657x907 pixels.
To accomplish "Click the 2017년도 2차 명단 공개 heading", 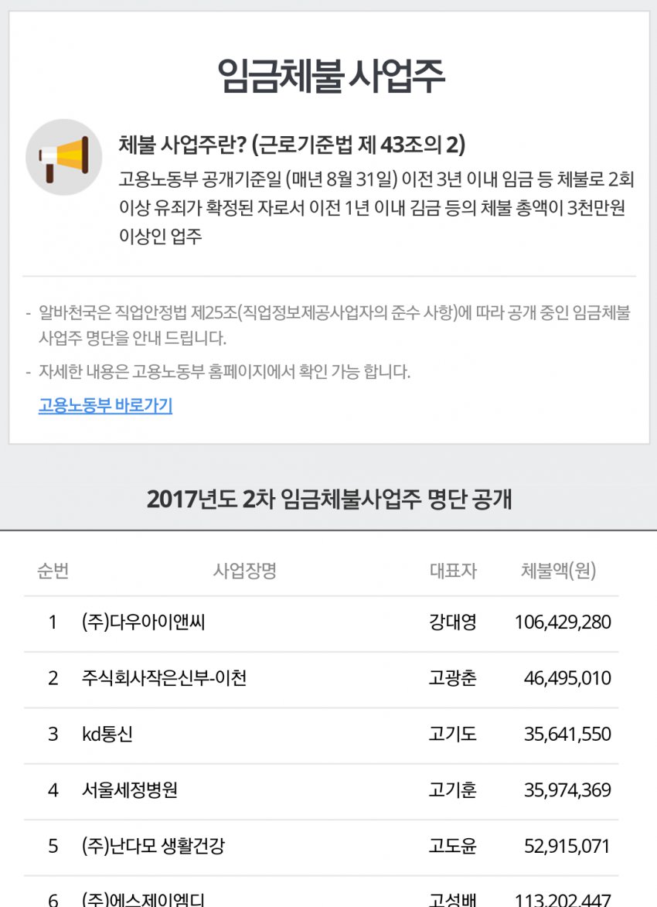I will point(328,501).
